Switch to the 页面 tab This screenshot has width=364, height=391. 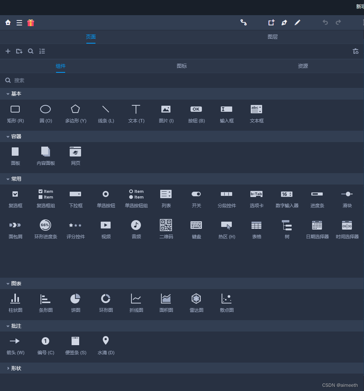[x=91, y=37]
